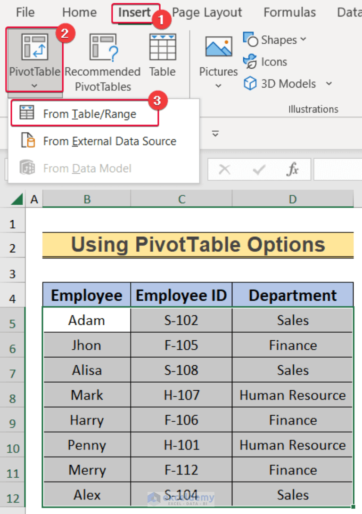Click the 3D Models icon
The height and width of the screenshot is (514, 362).
click(x=281, y=84)
